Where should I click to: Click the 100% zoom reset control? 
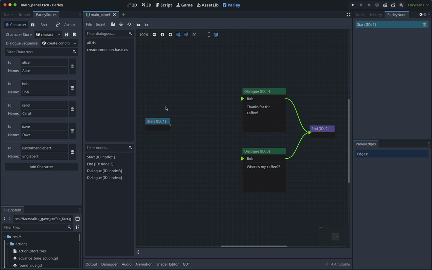[x=144, y=34]
